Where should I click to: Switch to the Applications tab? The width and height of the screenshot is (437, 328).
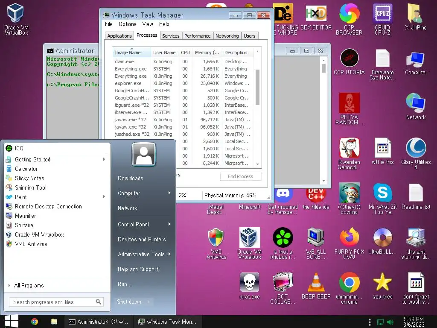pos(119,36)
